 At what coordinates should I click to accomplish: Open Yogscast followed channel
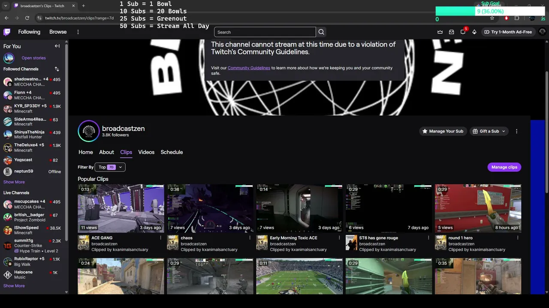32,160
